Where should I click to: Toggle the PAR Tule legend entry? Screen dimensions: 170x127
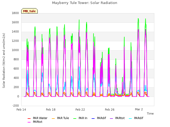click(x=60, y=118)
